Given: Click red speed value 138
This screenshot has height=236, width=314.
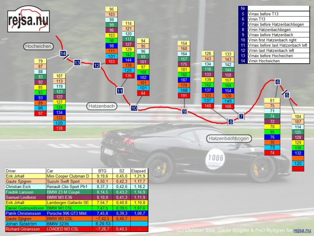Looking at the screenshot, I should click(59, 128).
